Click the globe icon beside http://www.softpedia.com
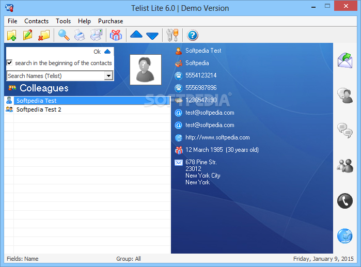This screenshot has height=267, width=361. tap(178, 138)
